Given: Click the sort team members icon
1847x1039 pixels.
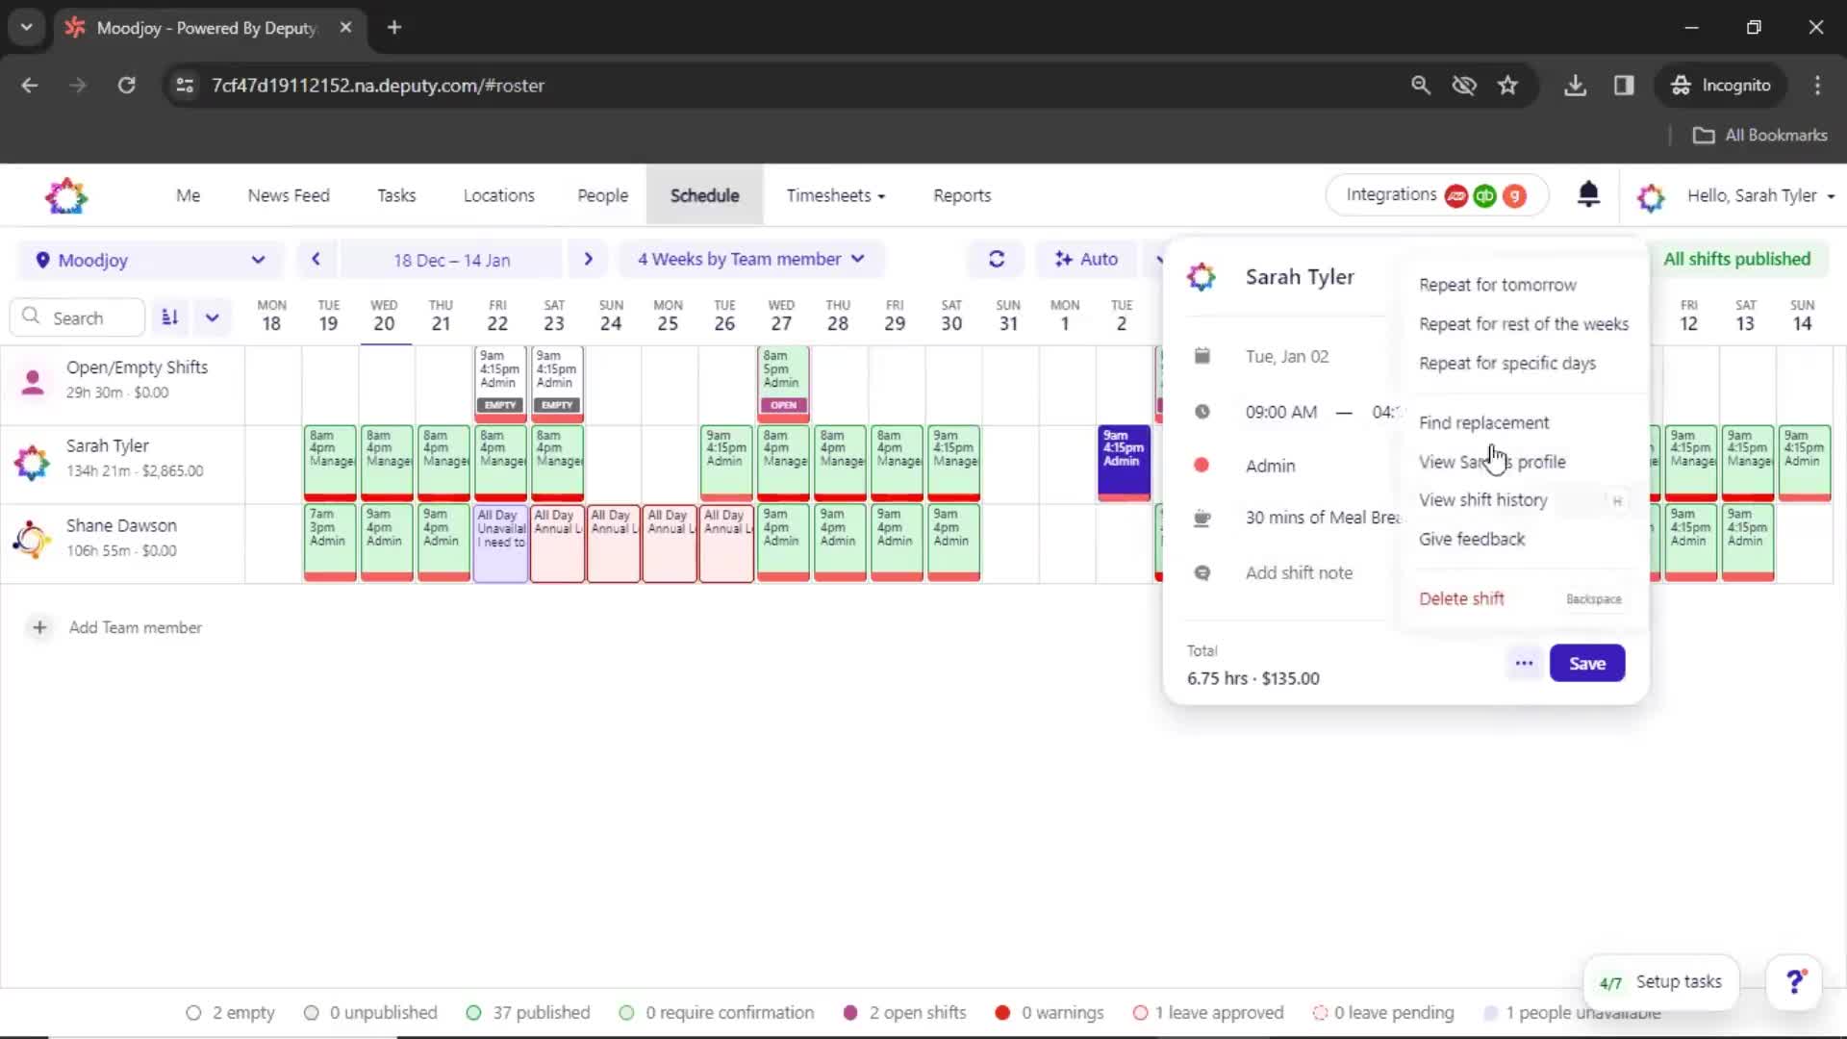Looking at the screenshot, I should (170, 317).
